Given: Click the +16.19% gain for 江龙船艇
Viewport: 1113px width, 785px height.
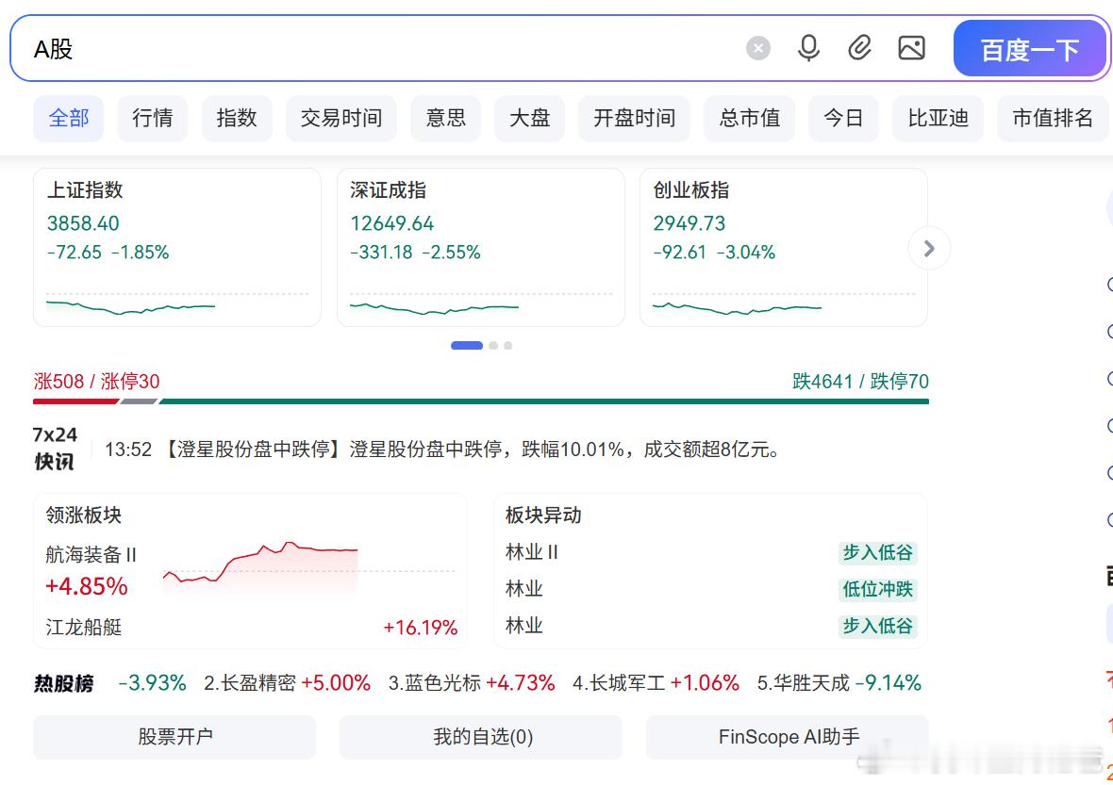Looking at the screenshot, I should (x=421, y=628).
